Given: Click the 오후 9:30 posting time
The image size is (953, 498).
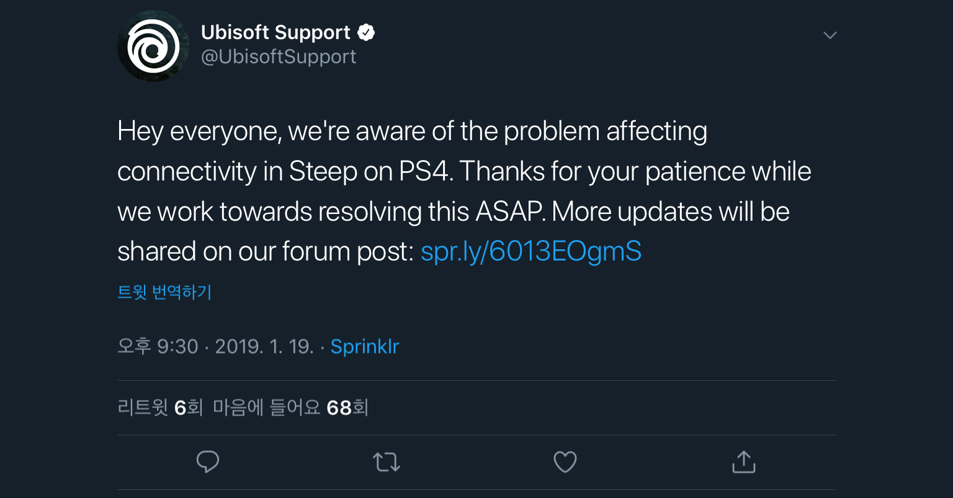Looking at the screenshot, I should [158, 347].
